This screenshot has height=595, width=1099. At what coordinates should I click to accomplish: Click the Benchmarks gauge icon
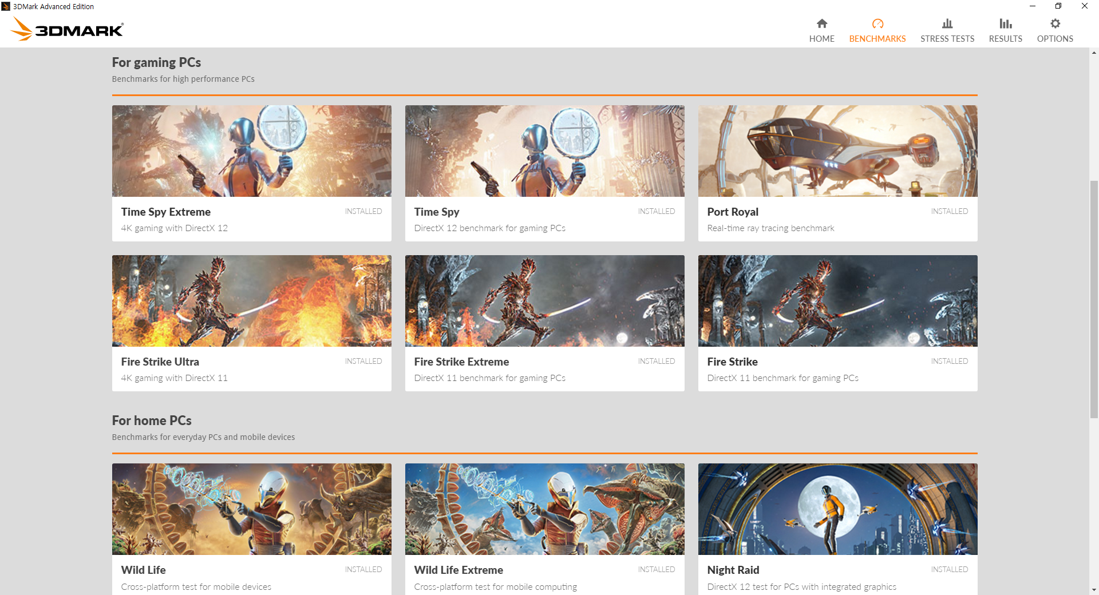(877, 23)
